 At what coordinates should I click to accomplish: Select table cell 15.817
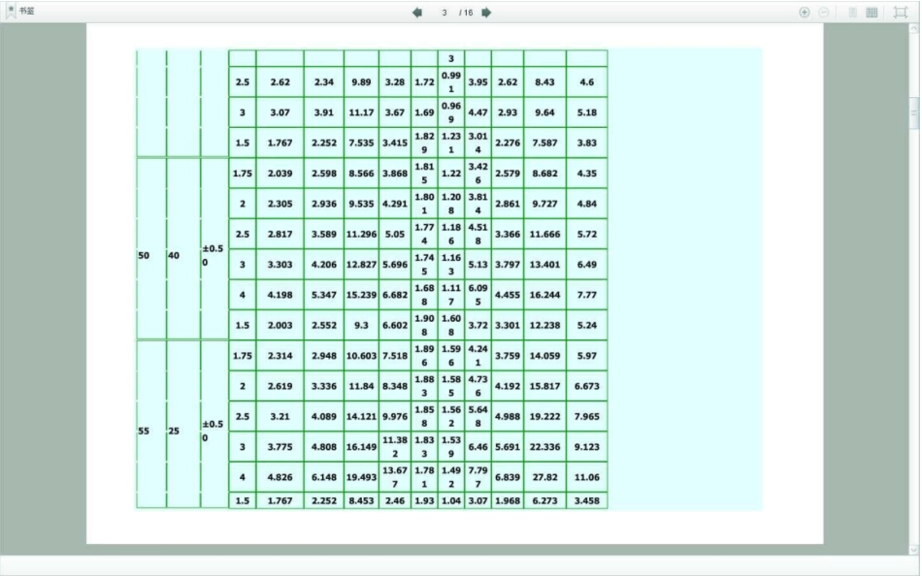(544, 386)
